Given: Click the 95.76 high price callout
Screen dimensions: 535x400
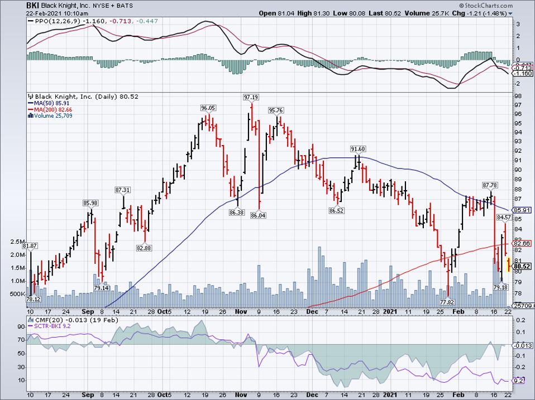Looking at the screenshot, I should (276, 110).
